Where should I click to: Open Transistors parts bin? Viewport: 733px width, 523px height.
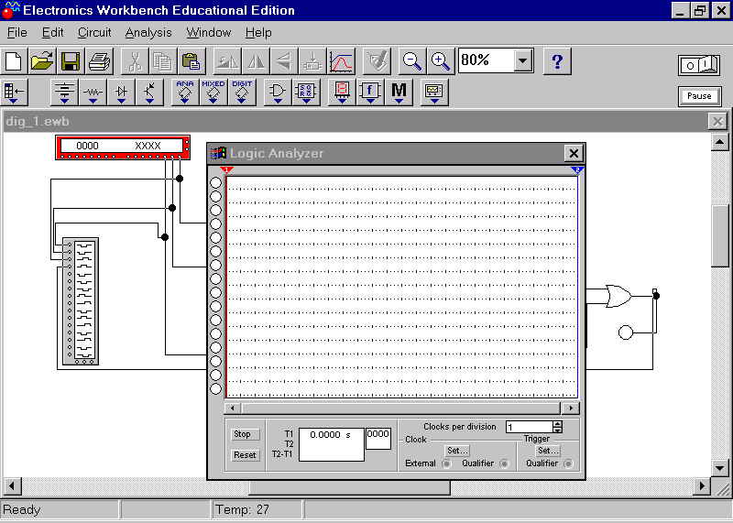pos(149,93)
